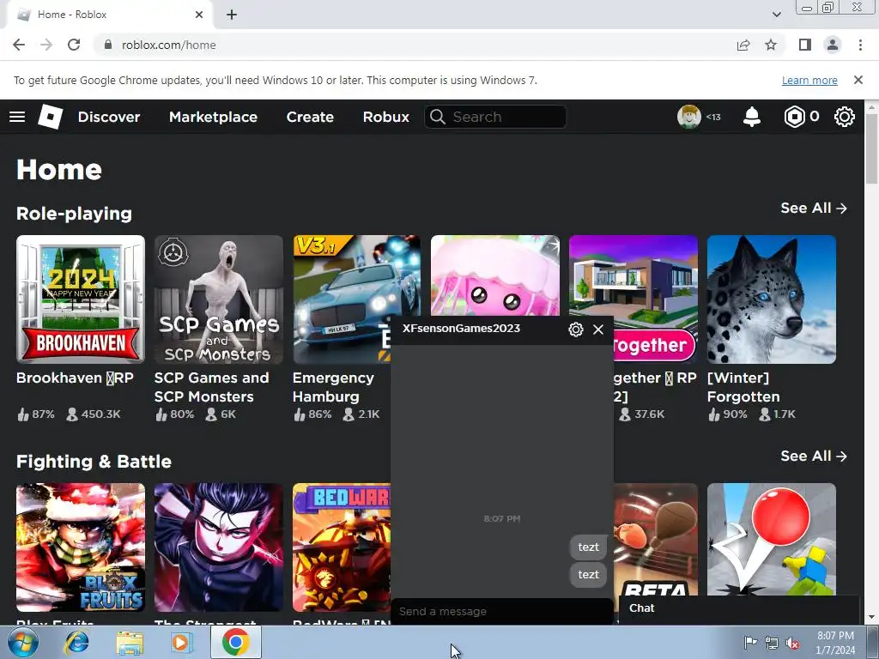Close the Home - Roblox tab
Image resolution: width=879 pixels, height=659 pixels.
pos(199,15)
